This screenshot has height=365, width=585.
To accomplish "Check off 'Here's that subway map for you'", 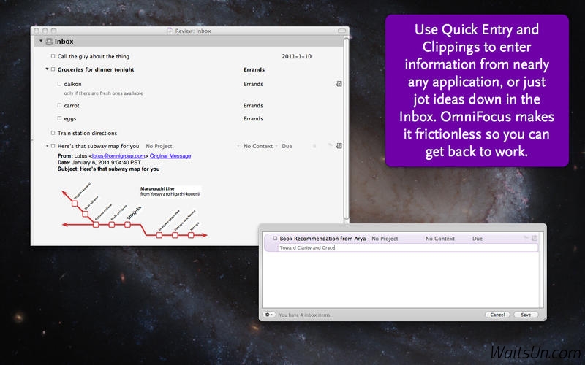I will click(53, 146).
